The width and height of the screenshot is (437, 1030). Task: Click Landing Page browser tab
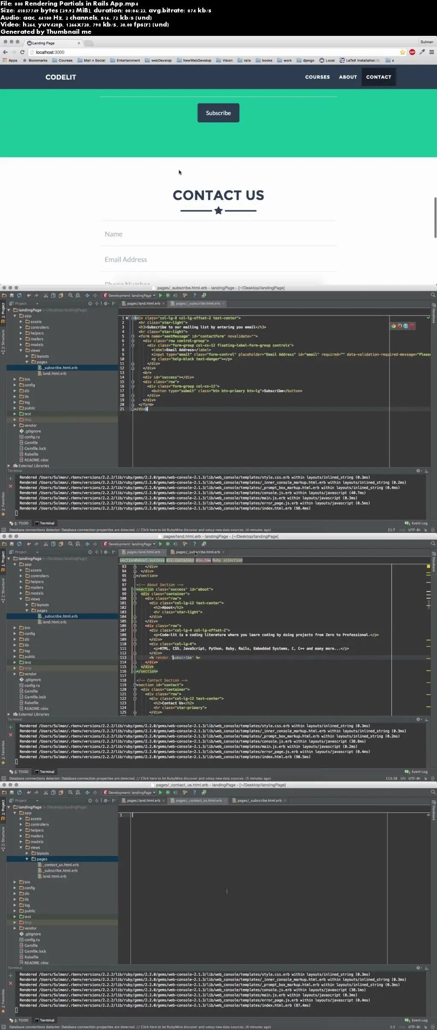53,43
